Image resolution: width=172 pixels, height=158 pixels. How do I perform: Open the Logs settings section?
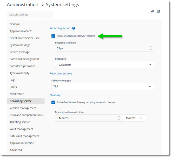tap(25, 80)
